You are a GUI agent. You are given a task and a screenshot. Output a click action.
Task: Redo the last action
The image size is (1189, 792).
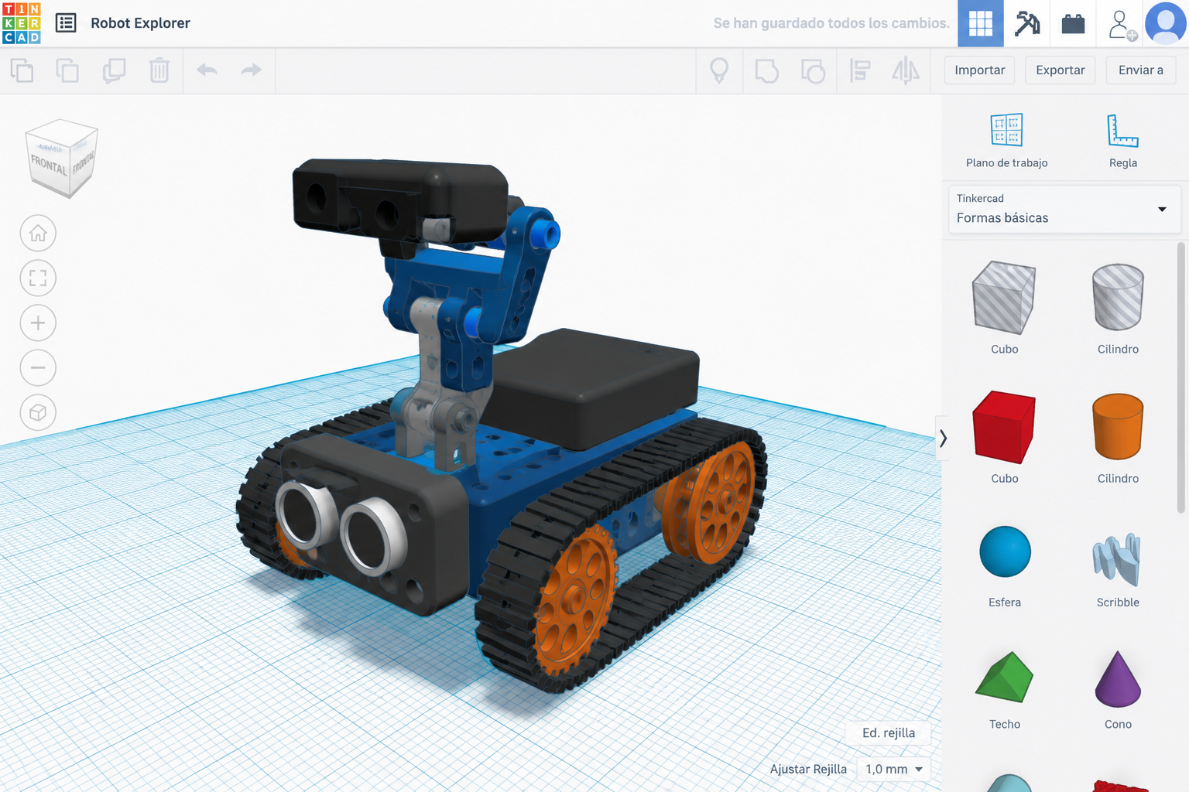point(252,70)
